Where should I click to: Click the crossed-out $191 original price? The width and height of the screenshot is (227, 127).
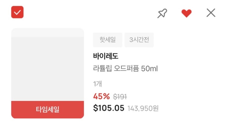coord(120,97)
